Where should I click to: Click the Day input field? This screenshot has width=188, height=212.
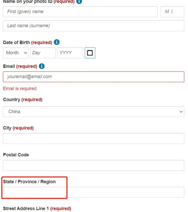click(x=43, y=53)
